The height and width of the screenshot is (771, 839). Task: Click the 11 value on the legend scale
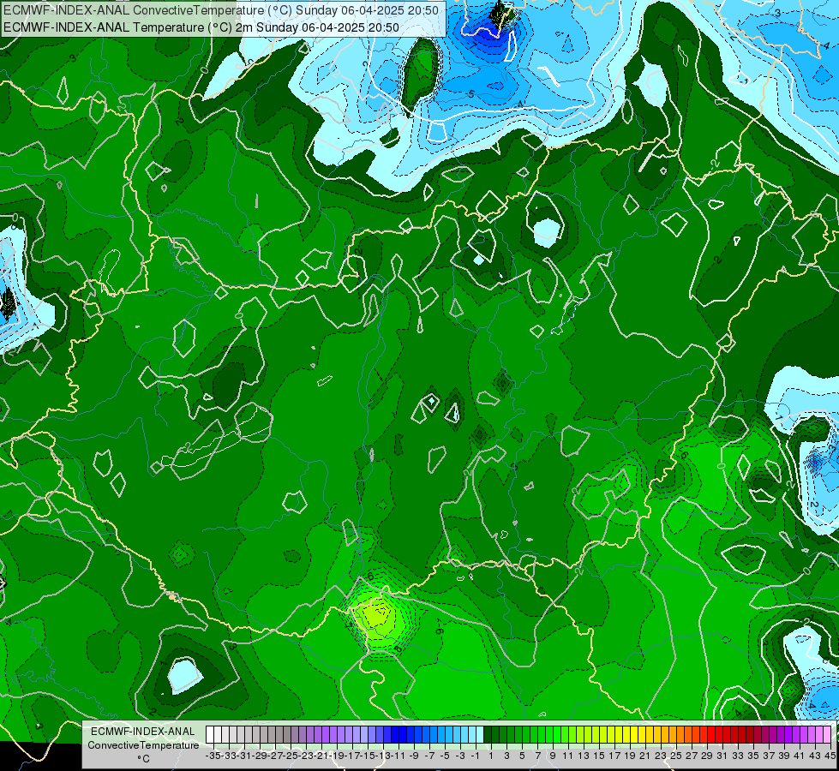568,756
